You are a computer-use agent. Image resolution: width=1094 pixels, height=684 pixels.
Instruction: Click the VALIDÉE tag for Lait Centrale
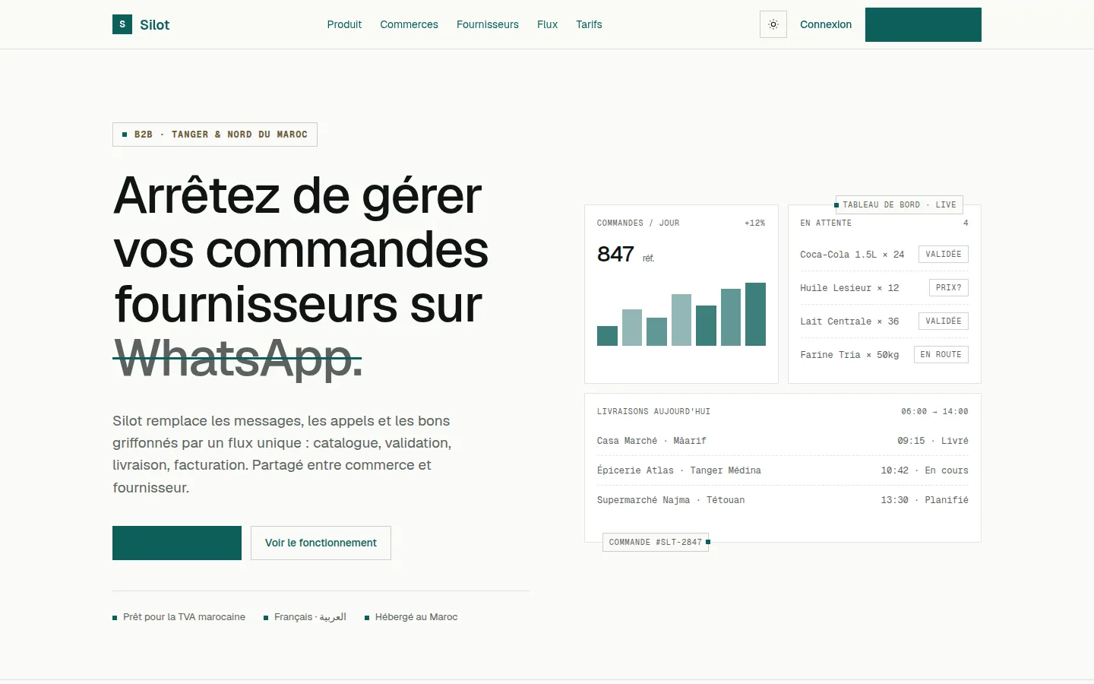tap(944, 321)
